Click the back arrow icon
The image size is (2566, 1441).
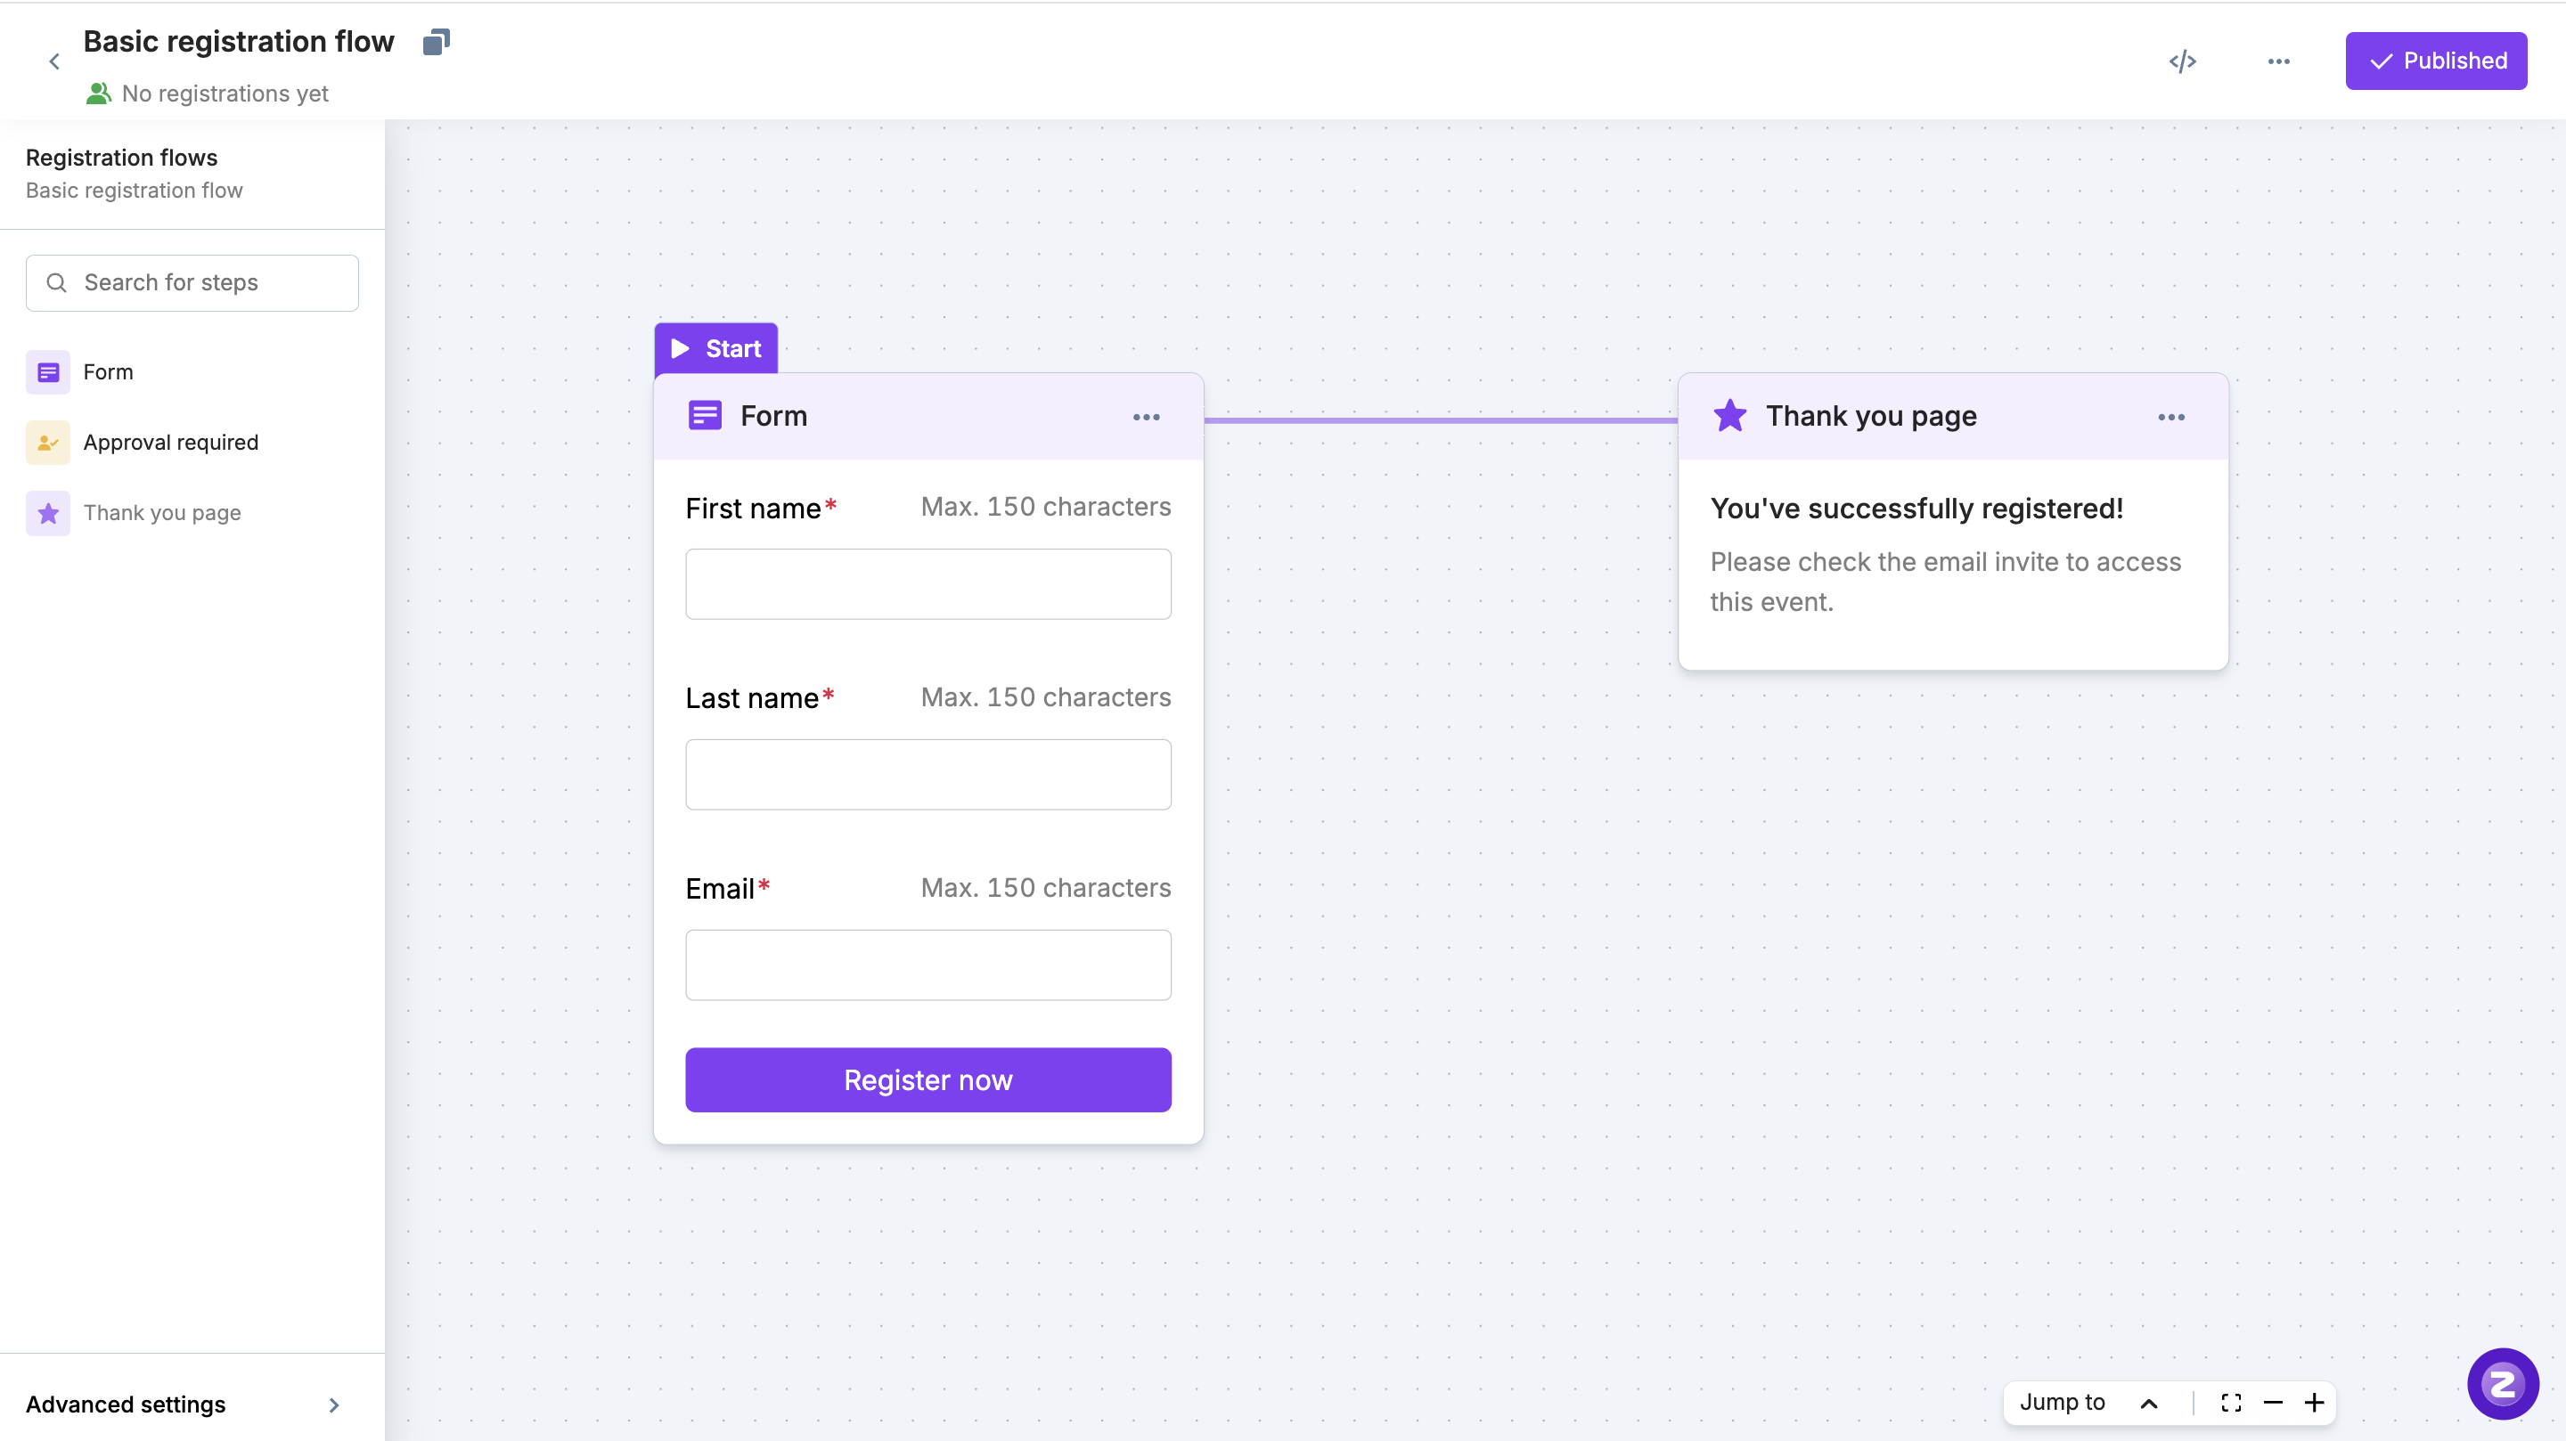tap(54, 61)
